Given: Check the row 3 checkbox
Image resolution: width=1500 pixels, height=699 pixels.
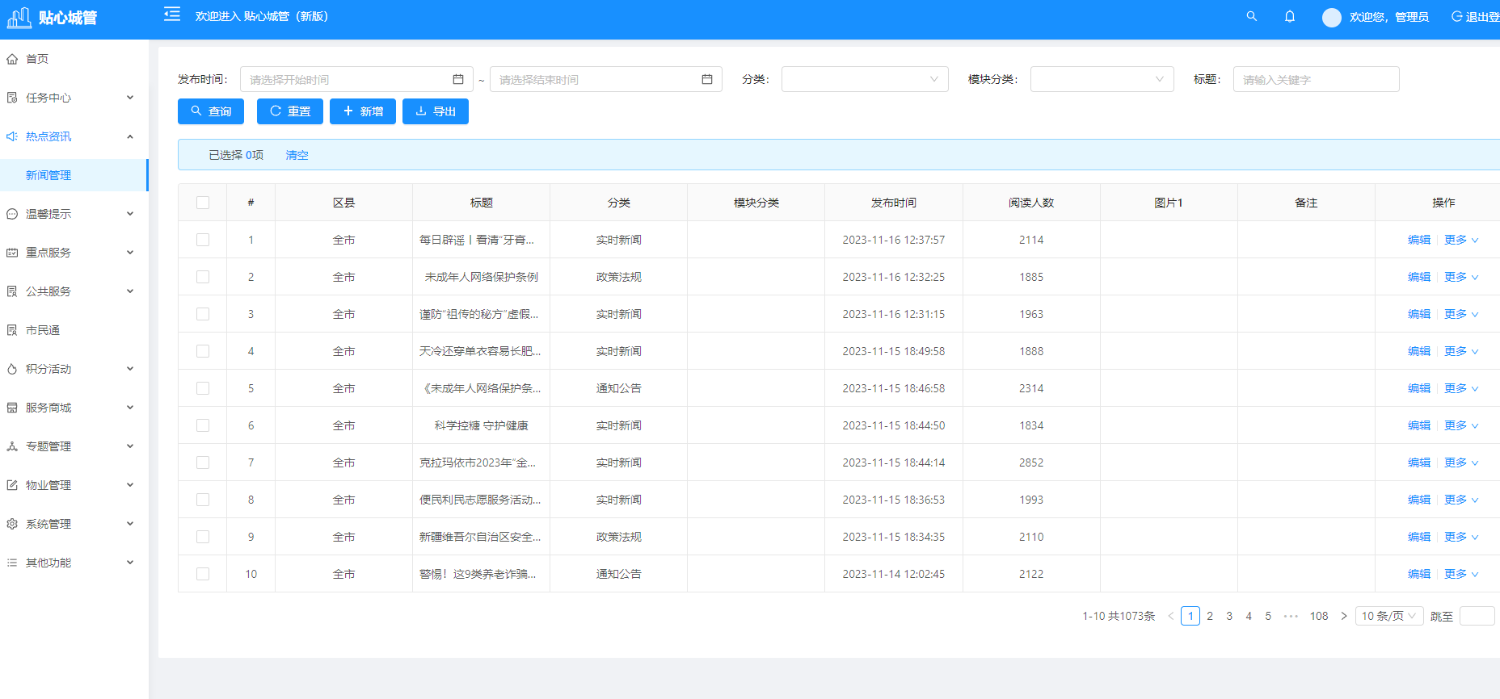Looking at the screenshot, I should click(x=203, y=314).
